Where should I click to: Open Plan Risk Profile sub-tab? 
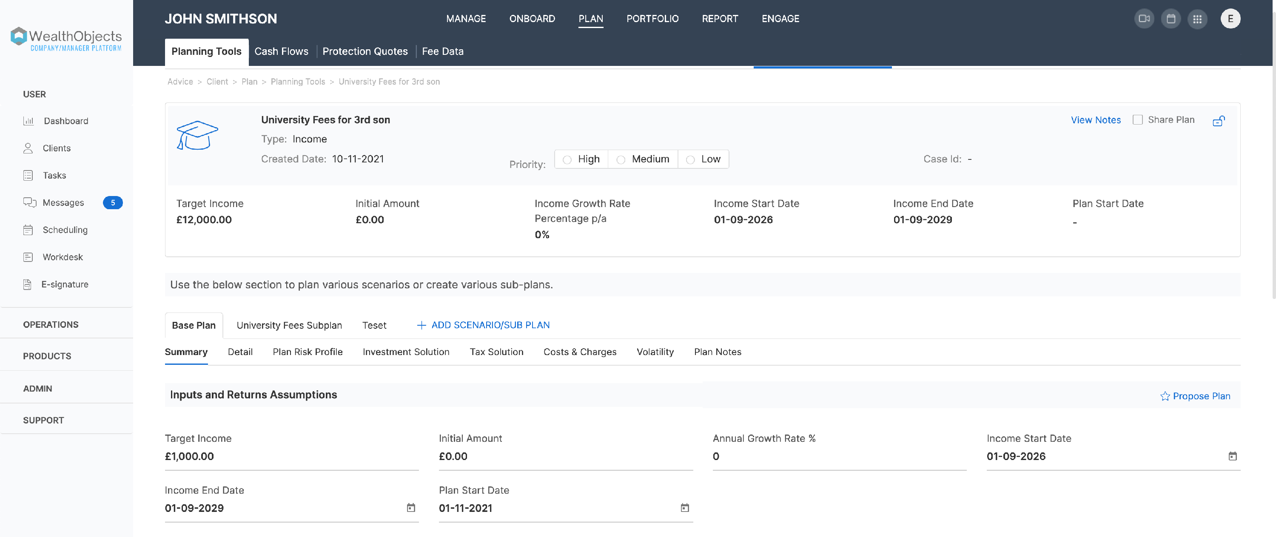(x=307, y=352)
